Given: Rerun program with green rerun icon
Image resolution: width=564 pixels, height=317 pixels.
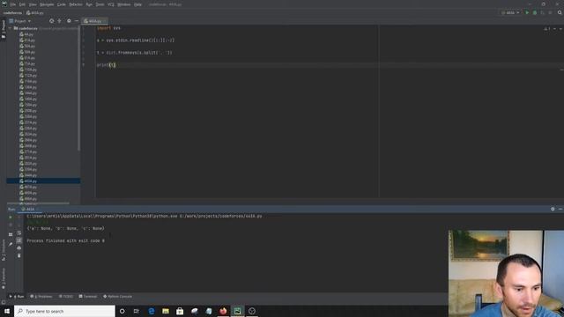Looking at the screenshot, I should click(x=11, y=217).
